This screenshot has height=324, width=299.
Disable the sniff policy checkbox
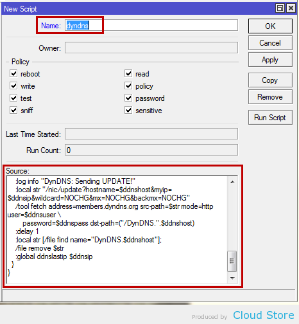pyautogui.click(x=13, y=110)
